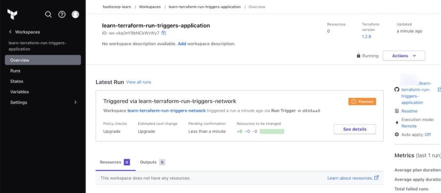441x193 pixels.
Task: Copy the workspace ID with copy icon
Action: click(x=164, y=33)
